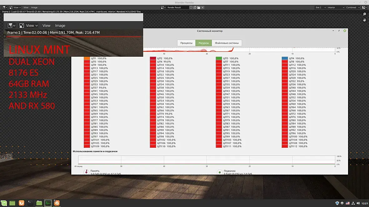The height and width of the screenshot is (207, 369).
Task: Click the ЦП6 99,0% label
Action: (164, 62)
